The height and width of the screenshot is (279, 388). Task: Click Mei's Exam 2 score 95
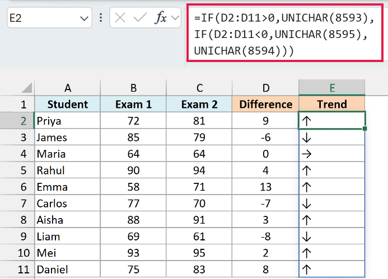(199, 253)
